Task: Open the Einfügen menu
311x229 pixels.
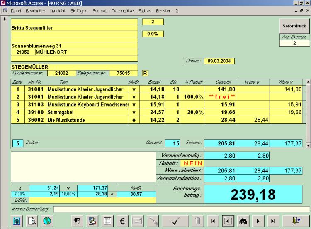Action: click(79, 10)
